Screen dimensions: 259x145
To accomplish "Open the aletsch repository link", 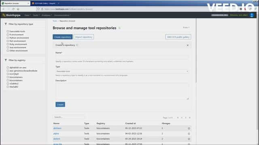I will [x=57, y=139].
